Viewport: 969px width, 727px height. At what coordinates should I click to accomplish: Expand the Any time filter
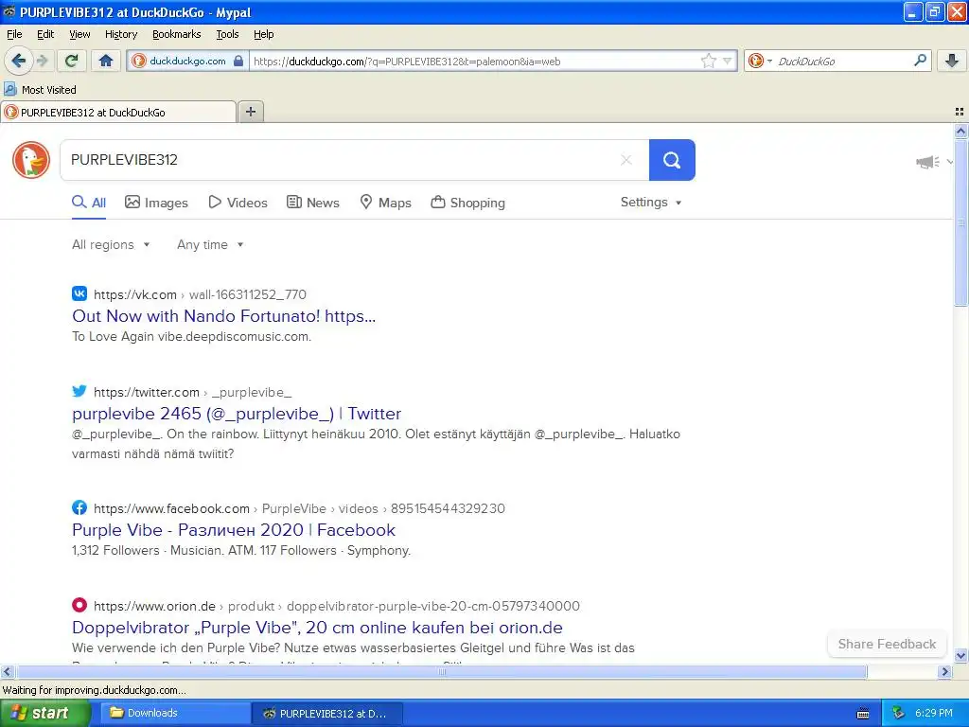click(210, 245)
